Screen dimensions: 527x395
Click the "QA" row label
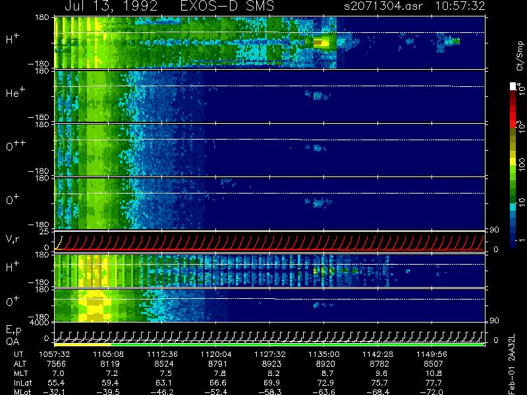click(x=13, y=342)
